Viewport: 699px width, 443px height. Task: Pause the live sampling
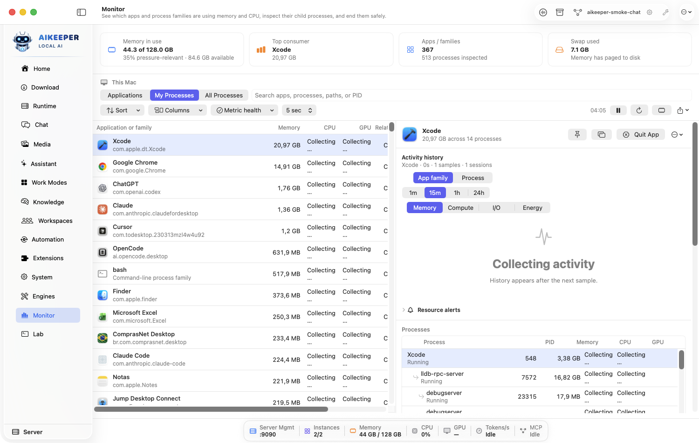click(618, 110)
